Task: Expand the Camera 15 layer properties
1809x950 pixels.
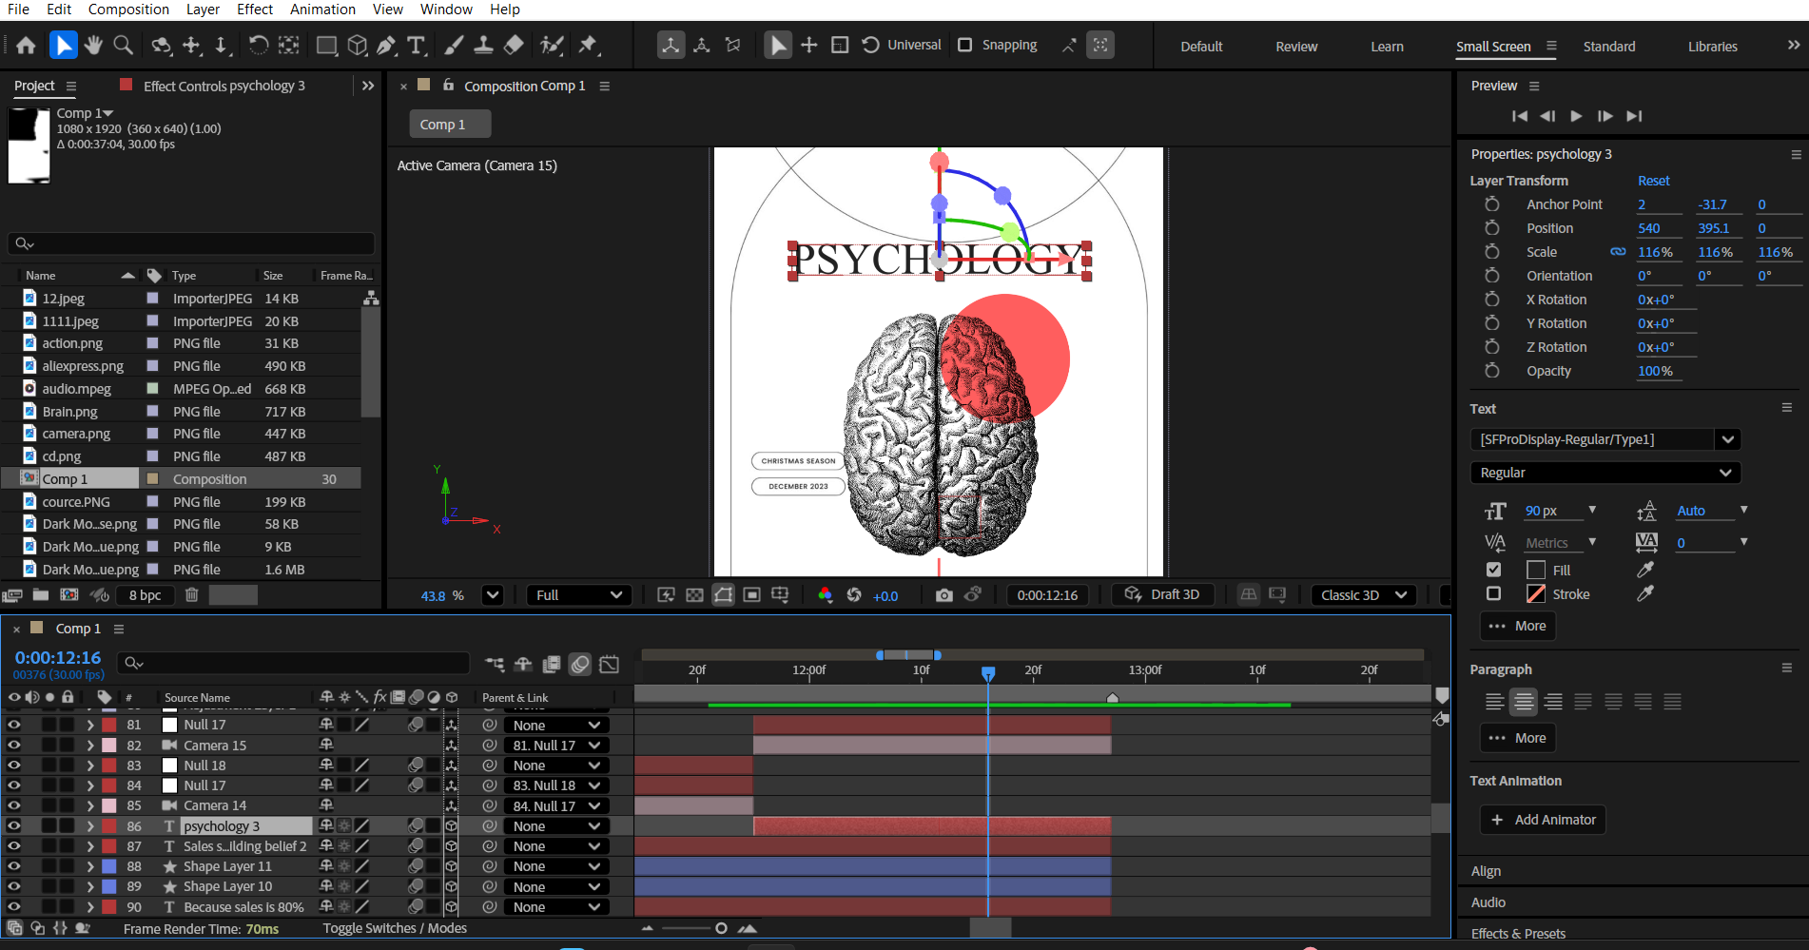Action: tap(90, 746)
